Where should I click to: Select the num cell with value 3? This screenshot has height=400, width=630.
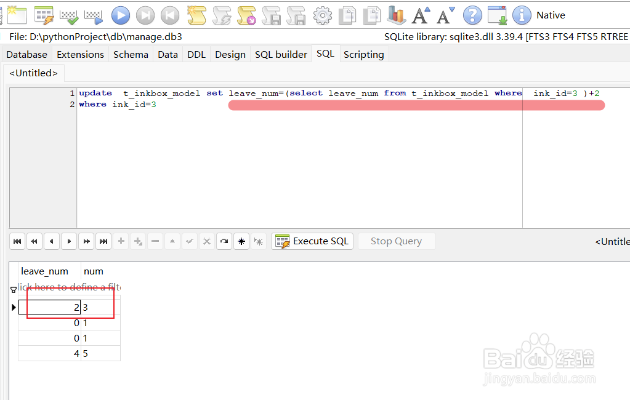100,307
